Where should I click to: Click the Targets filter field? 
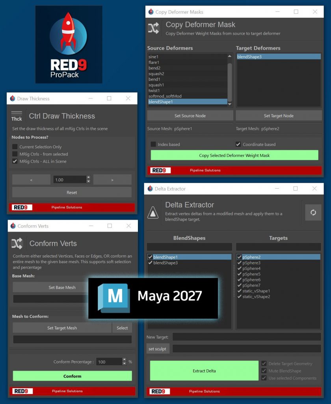[279, 247]
